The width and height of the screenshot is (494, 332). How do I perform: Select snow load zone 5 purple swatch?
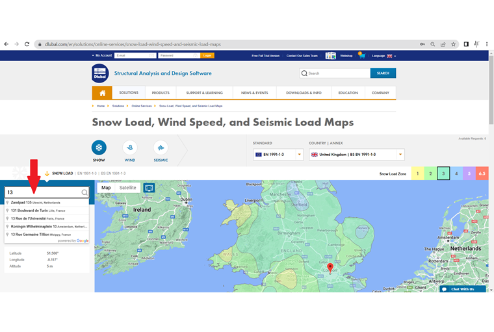tap(469, 173)
